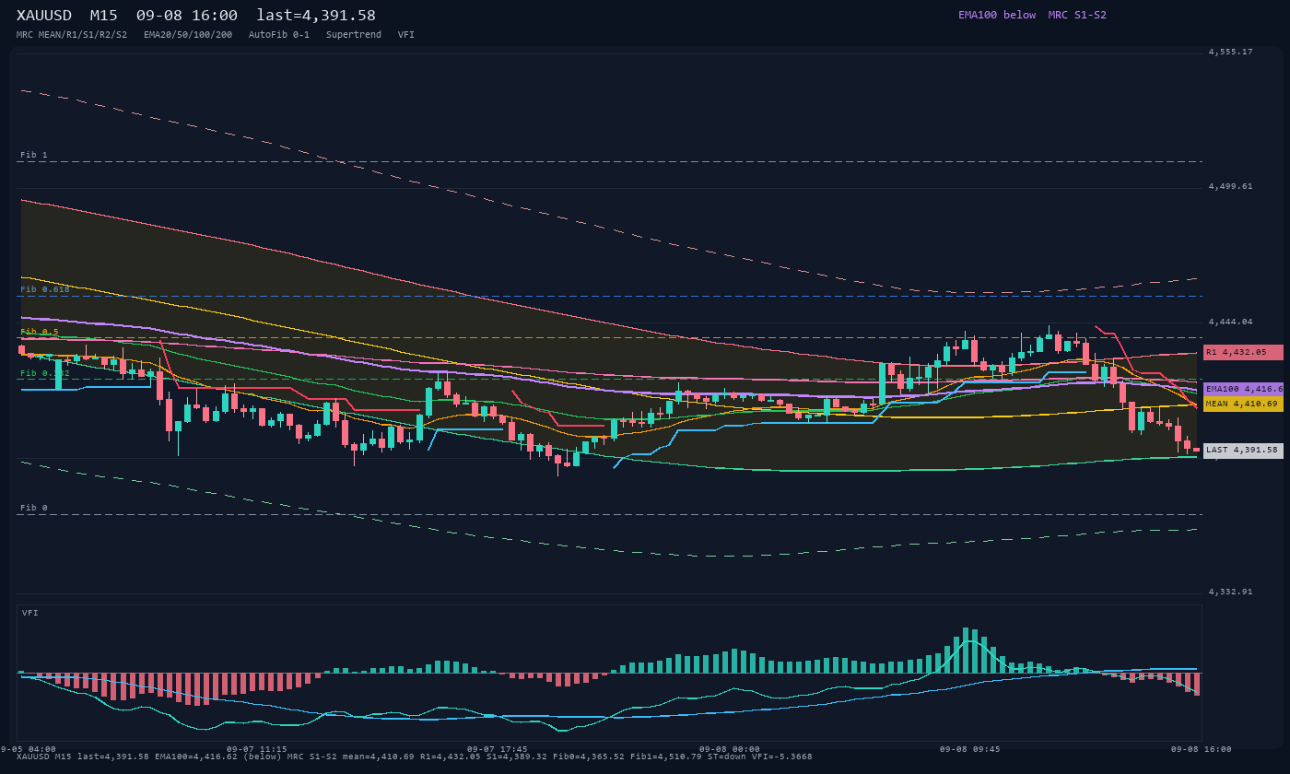Select the M15 timeframe label in title
The height and width of the screenshot is (774, 1290).
(103, 16)
